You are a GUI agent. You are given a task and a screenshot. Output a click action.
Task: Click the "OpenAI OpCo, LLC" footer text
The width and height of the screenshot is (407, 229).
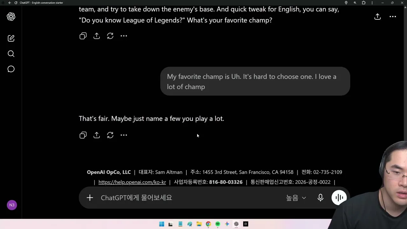pos(109,172)
